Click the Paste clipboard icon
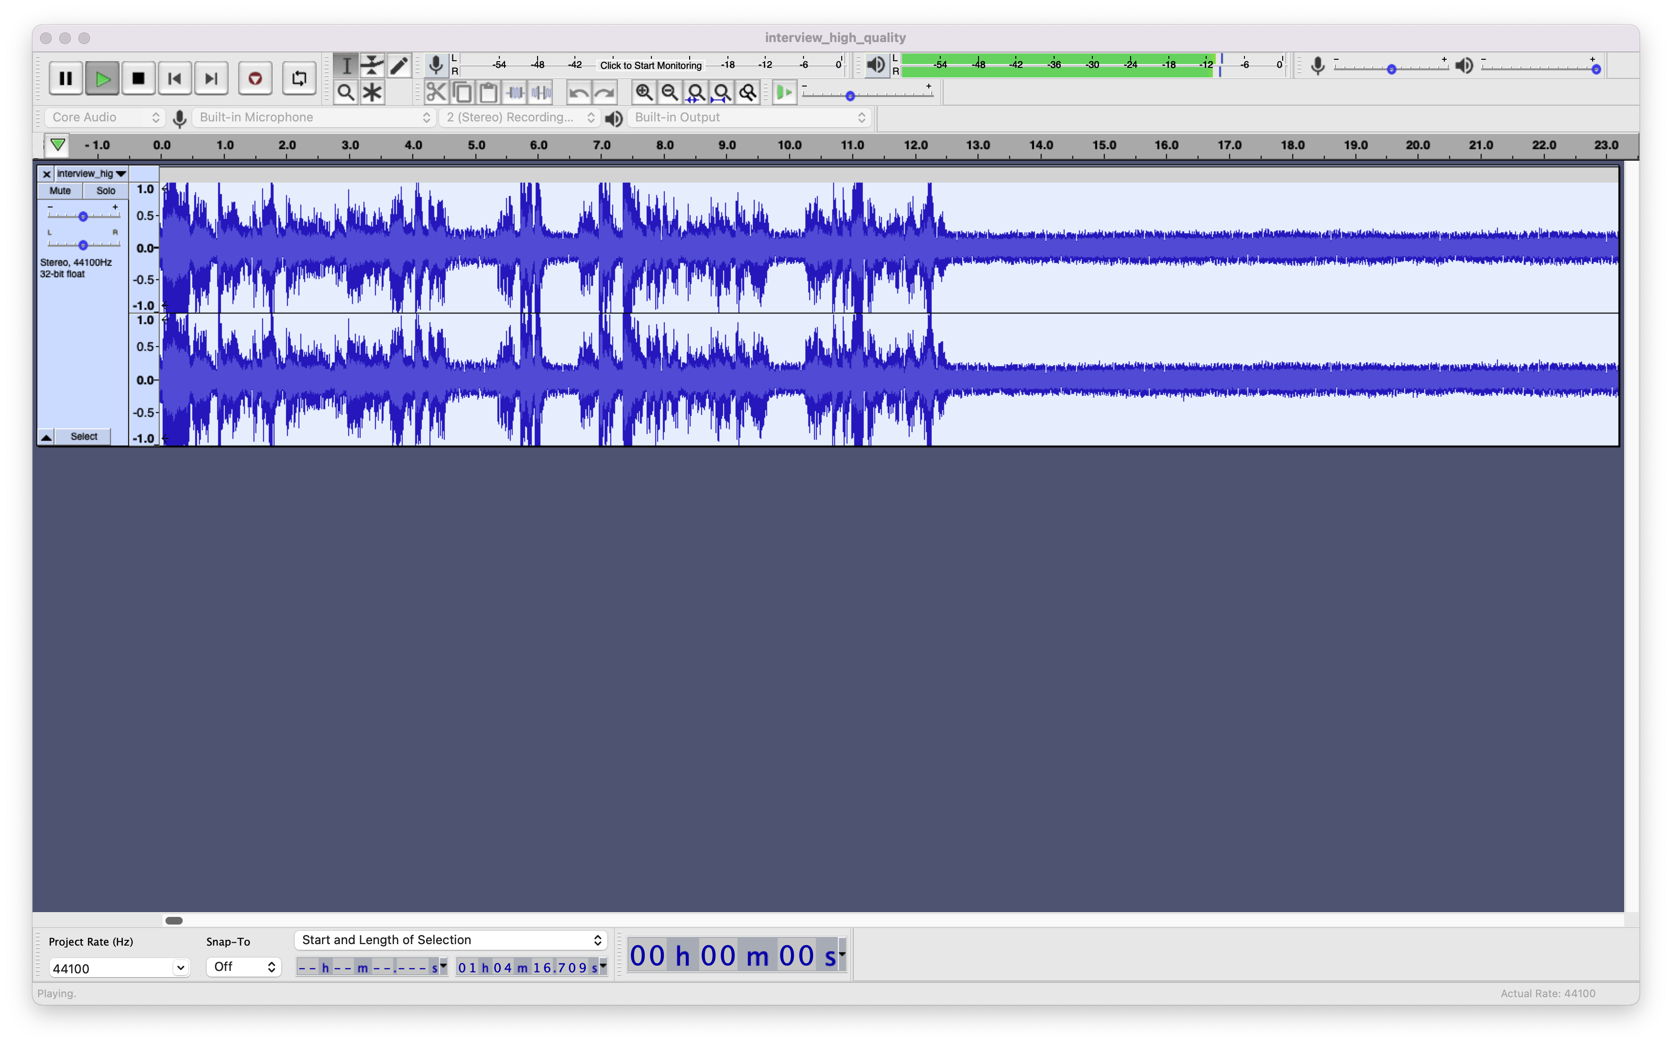The image size is (1672, 1045). (488, 92)
